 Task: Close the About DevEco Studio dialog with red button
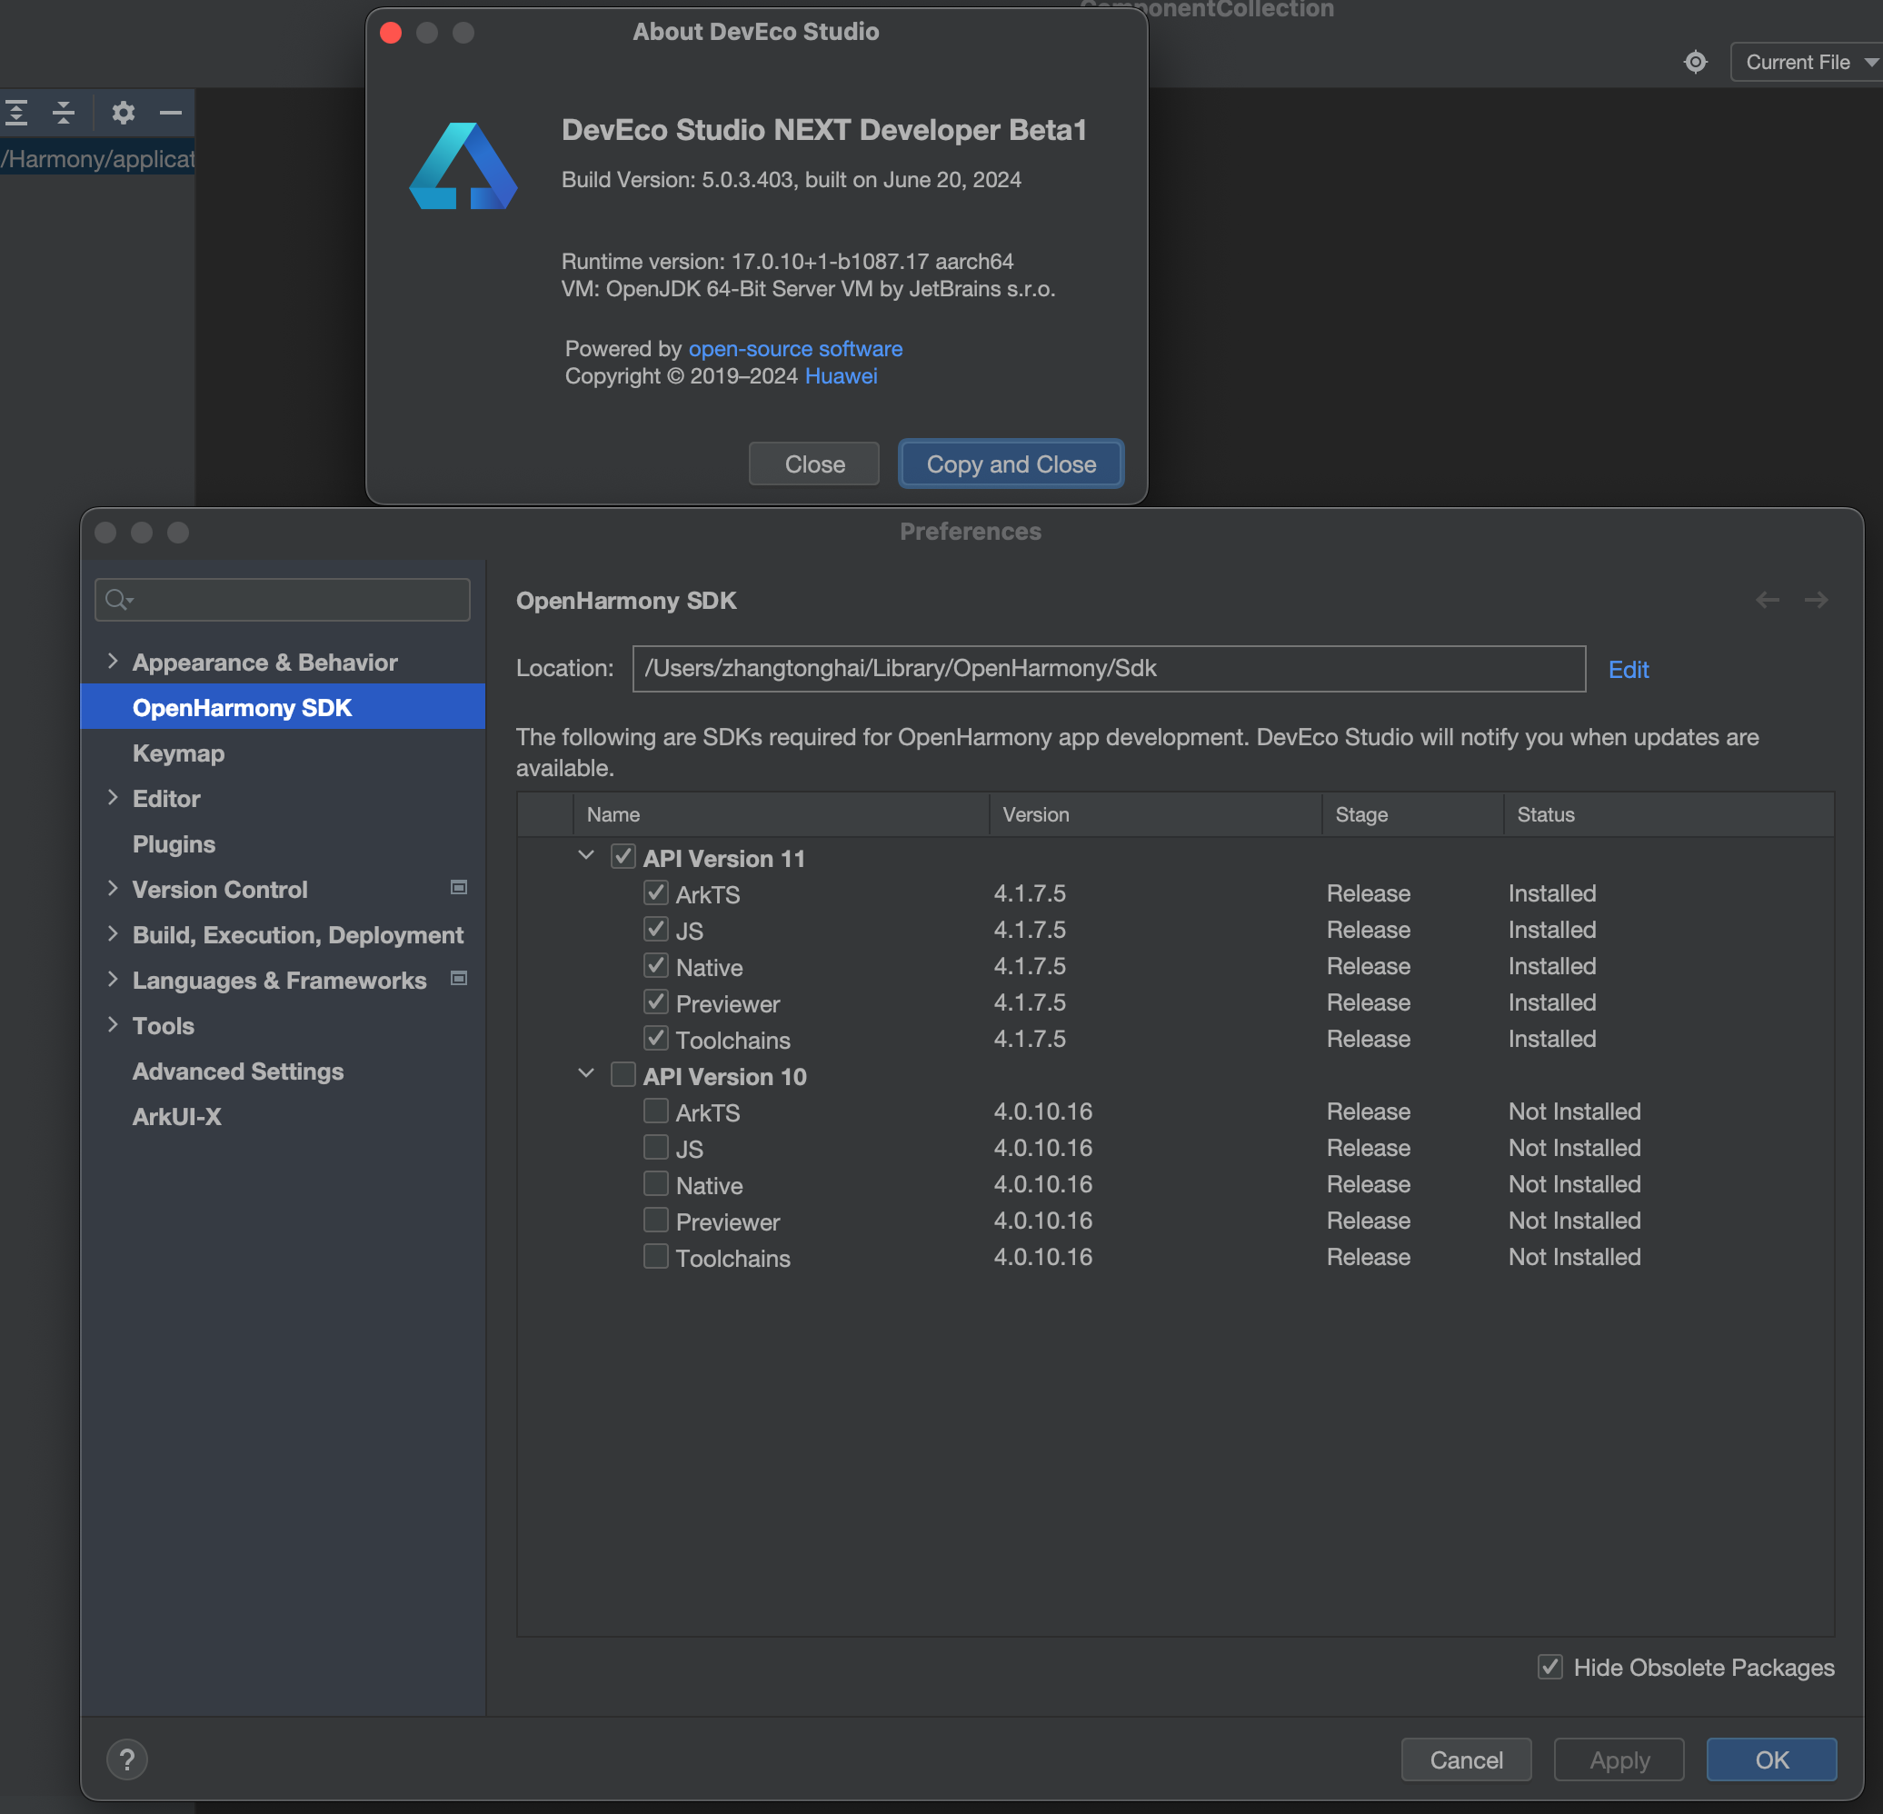(x=391, y=33)
